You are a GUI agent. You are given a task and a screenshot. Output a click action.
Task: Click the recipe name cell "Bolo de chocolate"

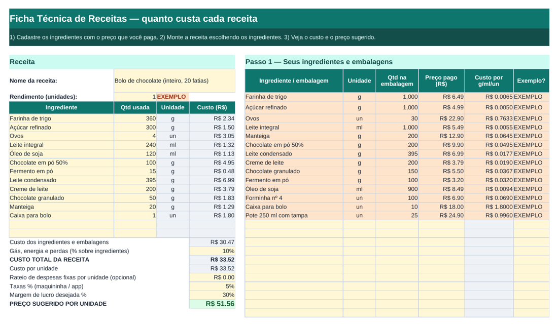(175, 80)
